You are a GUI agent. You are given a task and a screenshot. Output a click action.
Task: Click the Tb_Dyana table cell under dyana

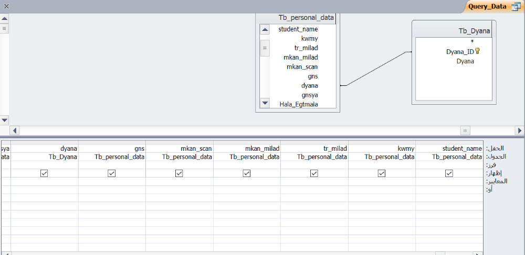tap(44, 157)
